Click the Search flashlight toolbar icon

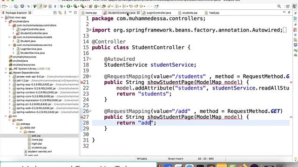[109, 6]
